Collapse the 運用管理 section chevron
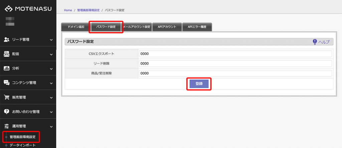The width and height of the screenshot is (342, 148). 51,127
